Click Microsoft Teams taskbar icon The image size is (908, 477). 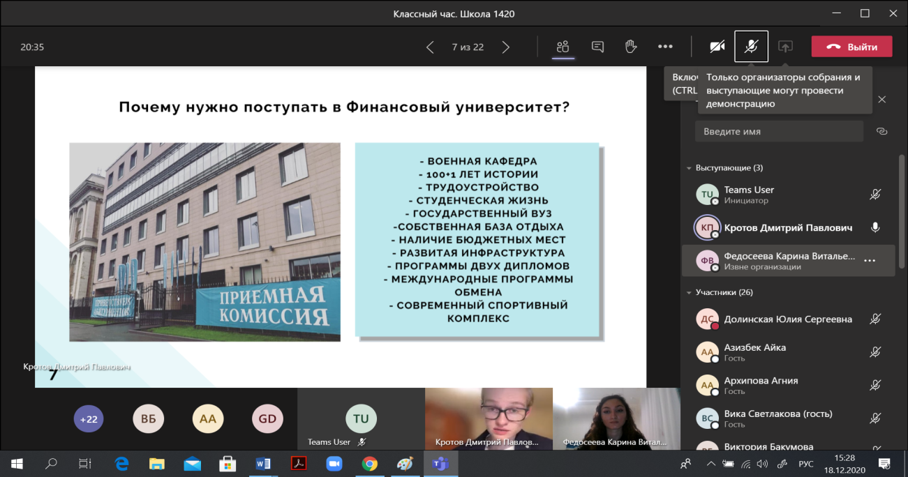point(440,463)
